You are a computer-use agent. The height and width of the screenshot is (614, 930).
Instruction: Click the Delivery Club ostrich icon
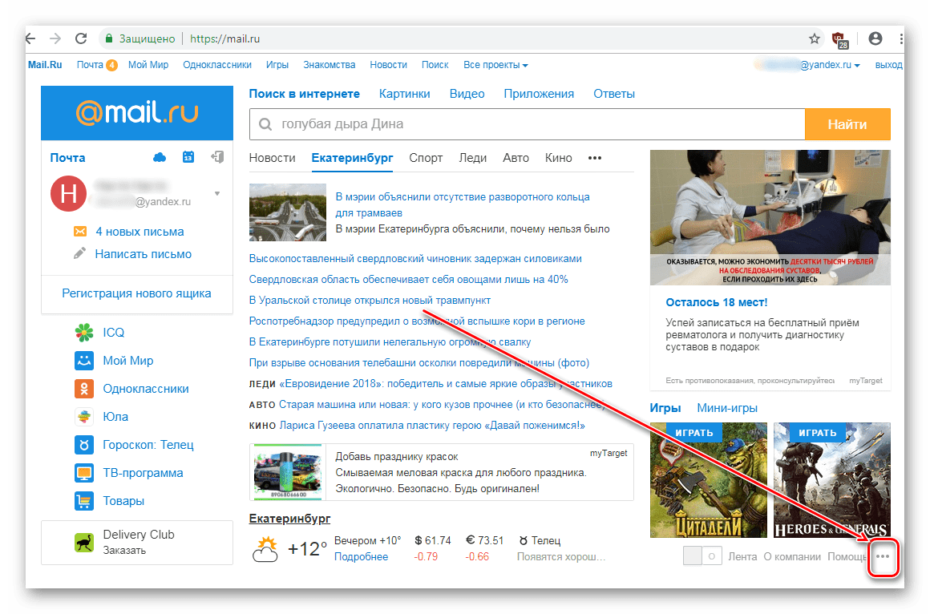tap(84, 542)
